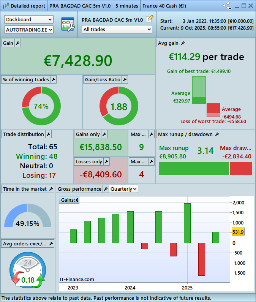Open the report settings icon beside Dashboard

tap(68, 24)
